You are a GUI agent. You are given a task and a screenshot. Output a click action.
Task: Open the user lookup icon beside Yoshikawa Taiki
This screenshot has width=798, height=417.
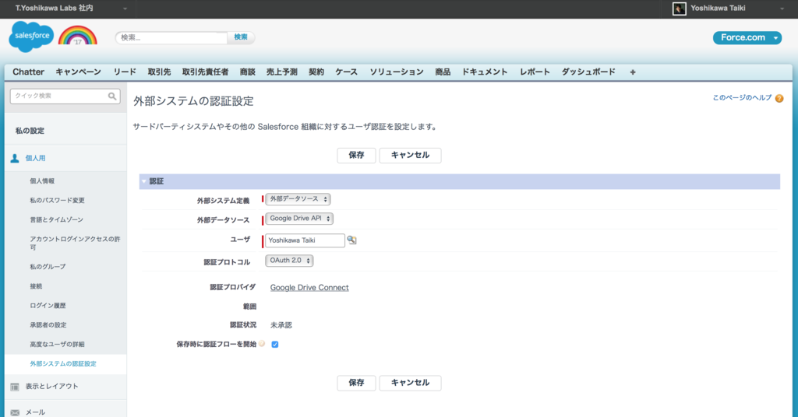[351, 240]
